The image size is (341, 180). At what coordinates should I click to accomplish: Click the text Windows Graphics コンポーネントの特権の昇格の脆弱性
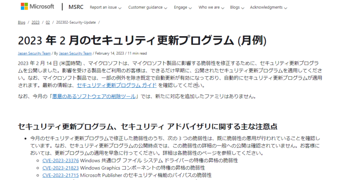click(142, 168)
